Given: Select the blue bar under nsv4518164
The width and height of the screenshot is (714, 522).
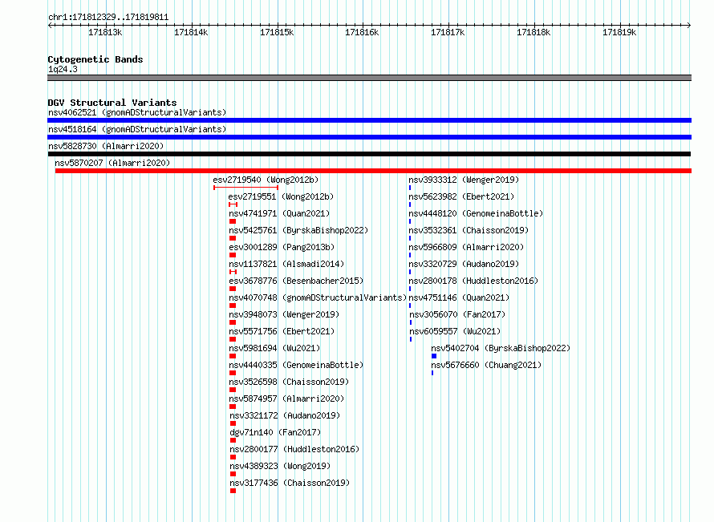Looking at the screenshot, I should [x=369, y=137].
